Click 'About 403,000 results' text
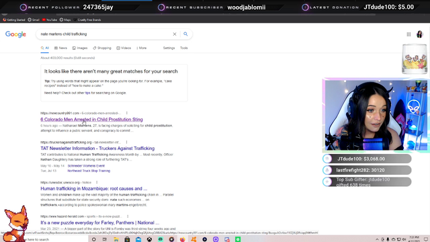Viewport: 430px width, 242px height. point(68,58)
